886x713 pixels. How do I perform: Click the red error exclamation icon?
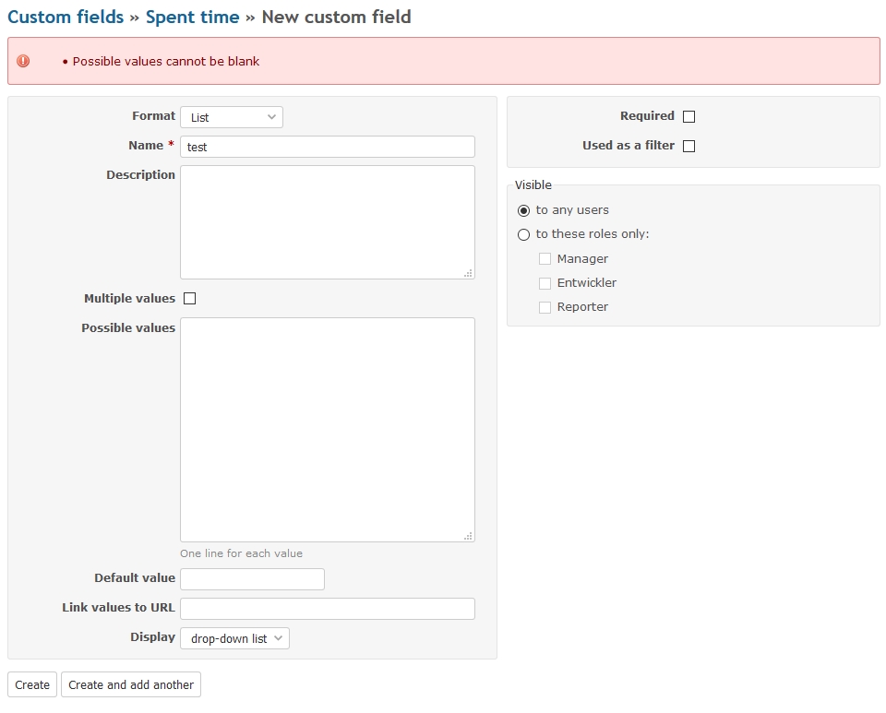pos(23,61)
